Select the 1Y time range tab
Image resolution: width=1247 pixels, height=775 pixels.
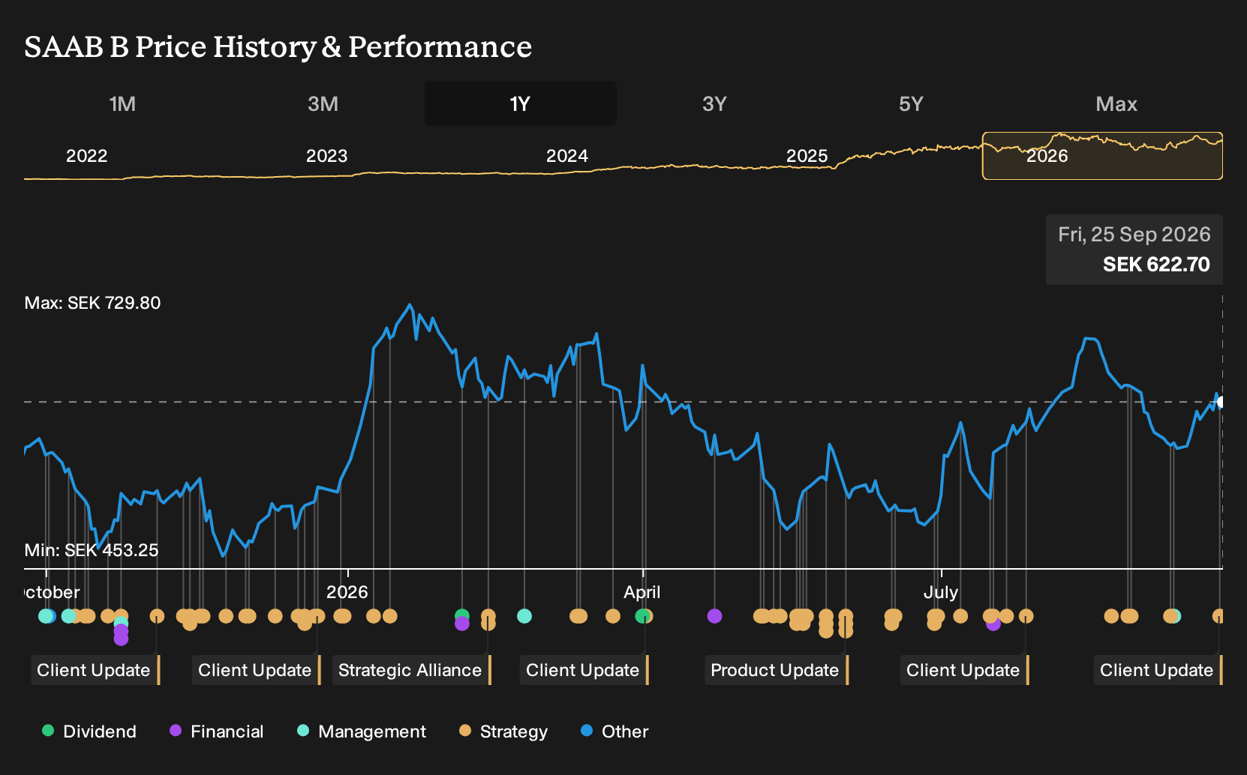[521, 103]
